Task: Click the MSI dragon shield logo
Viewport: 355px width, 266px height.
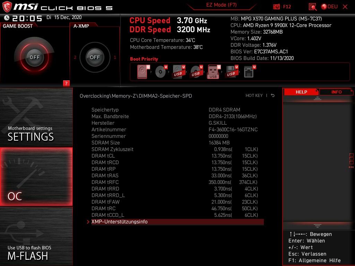Action: pos(7,7)
